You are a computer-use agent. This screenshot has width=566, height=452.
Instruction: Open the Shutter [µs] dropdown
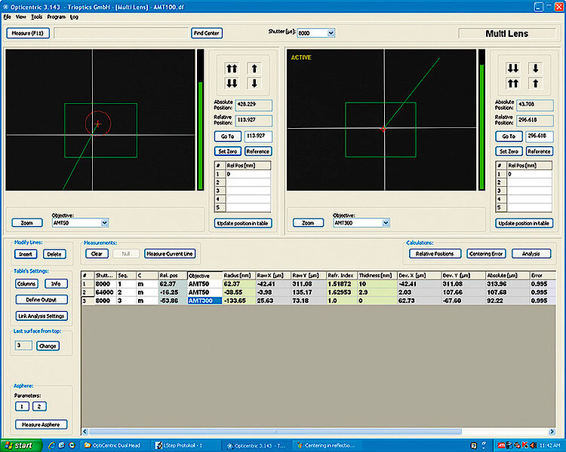click(331, 33)
